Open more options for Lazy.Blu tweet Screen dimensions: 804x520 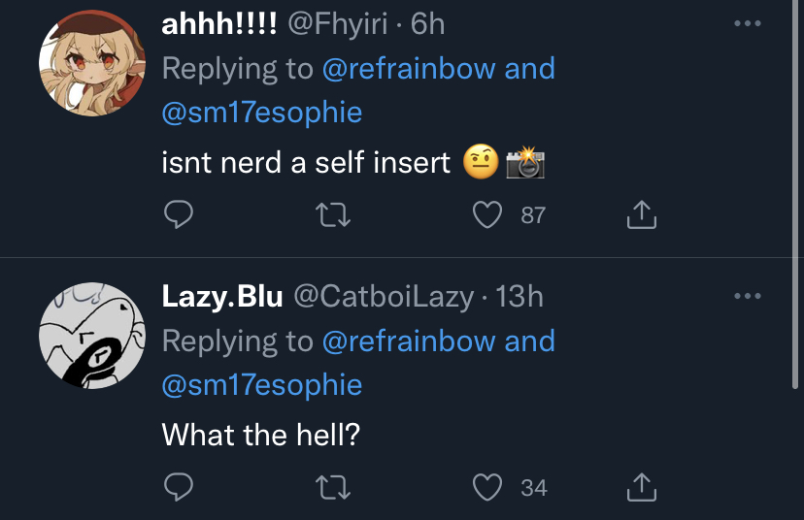tap(747, 296)
